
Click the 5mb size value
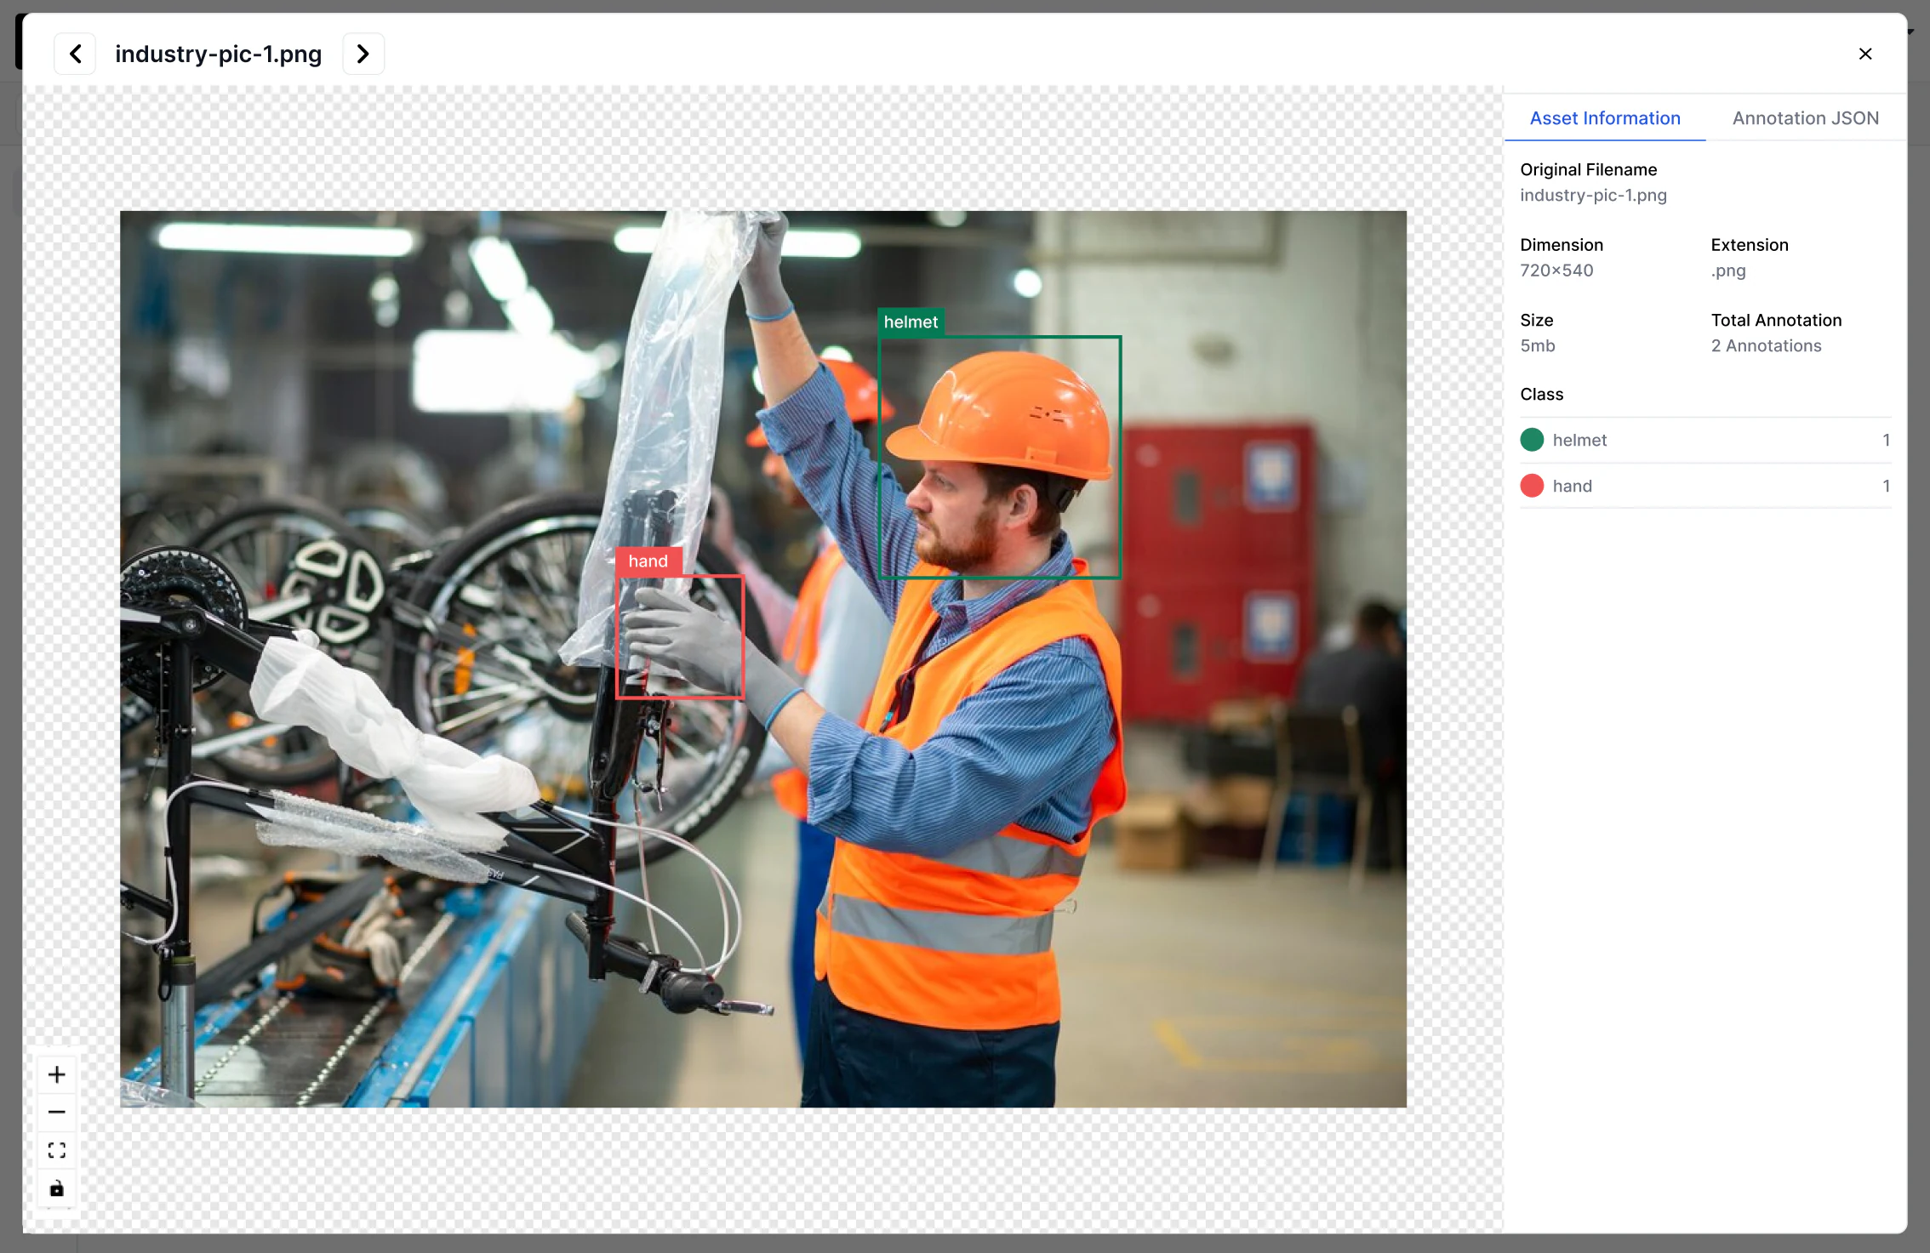coord(1537,345)
